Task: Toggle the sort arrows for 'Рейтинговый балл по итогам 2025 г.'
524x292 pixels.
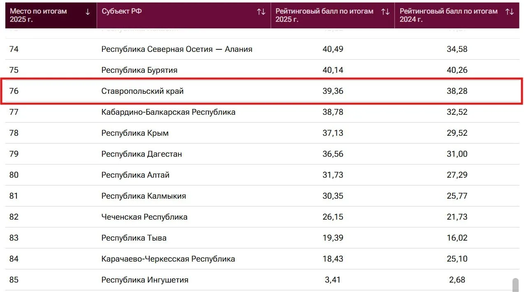Action: point(385,12)
